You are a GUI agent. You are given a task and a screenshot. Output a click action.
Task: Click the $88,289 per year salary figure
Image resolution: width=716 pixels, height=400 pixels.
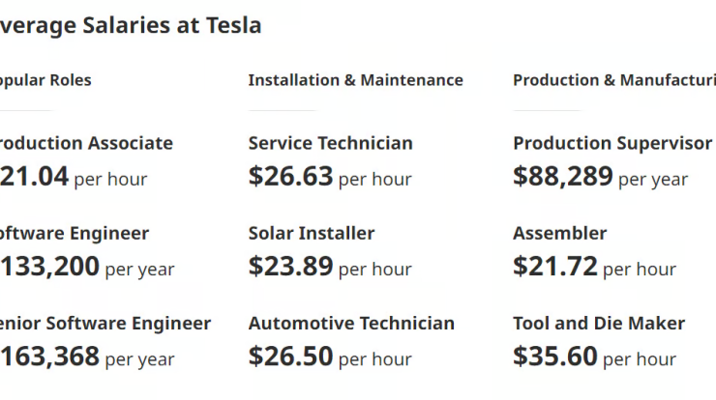coord(601,177)
